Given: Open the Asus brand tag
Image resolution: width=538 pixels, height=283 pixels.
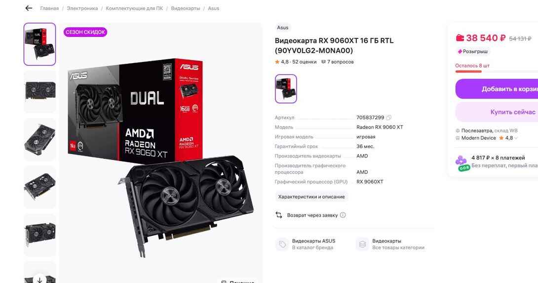Looking at the screenshot, I should tap(283, 28).
